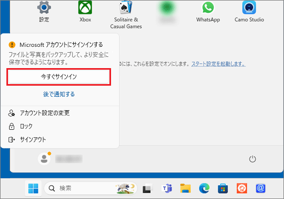Launch Microsoft Teams from taskbar

click(x=167, y=188)
